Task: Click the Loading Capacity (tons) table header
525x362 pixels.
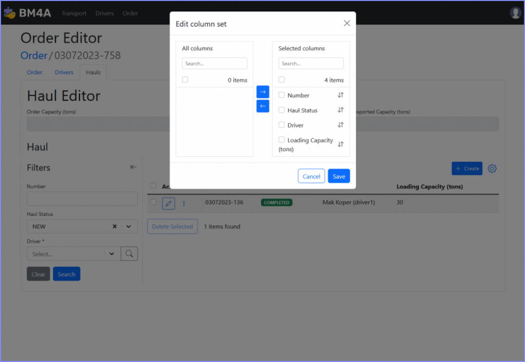Action: click(430, 186)
